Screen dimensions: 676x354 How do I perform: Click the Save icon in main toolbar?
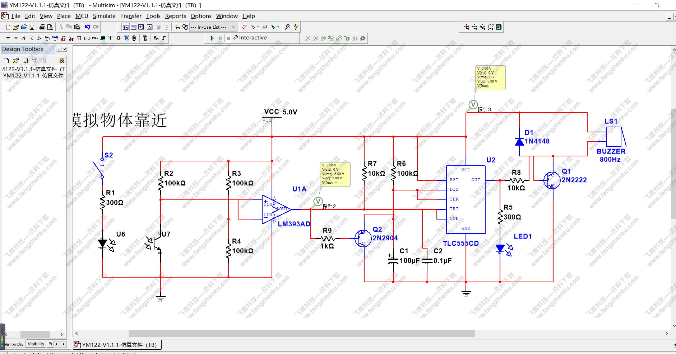(x=32, y=27)
